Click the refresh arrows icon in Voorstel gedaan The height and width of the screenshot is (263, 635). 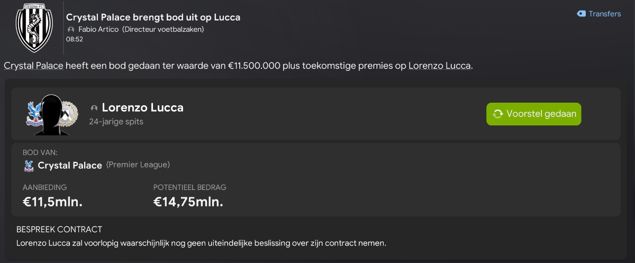coord(497,114)
